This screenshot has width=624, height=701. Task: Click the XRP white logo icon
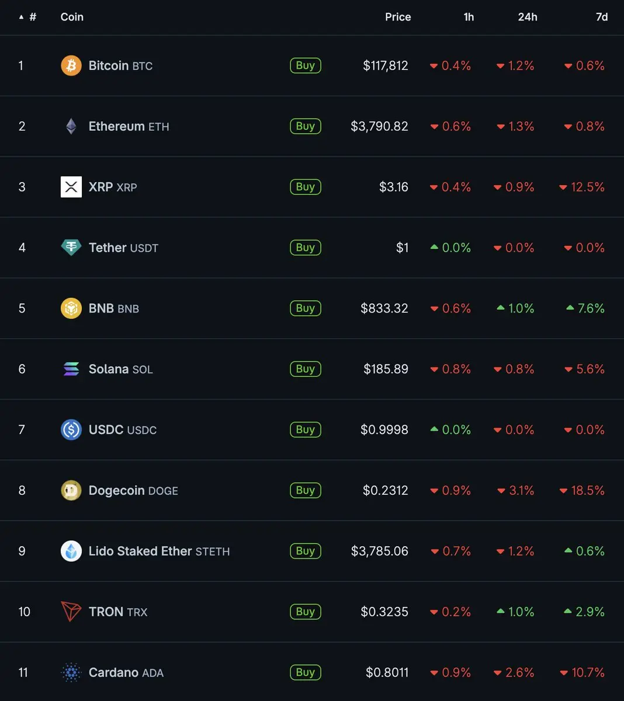(x=71, y=187)
